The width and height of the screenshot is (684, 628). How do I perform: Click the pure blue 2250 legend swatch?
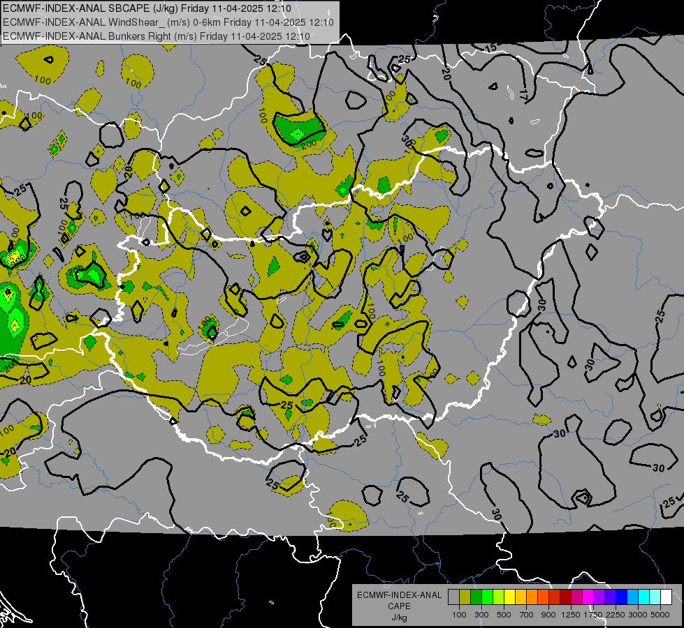pos(622,597)
